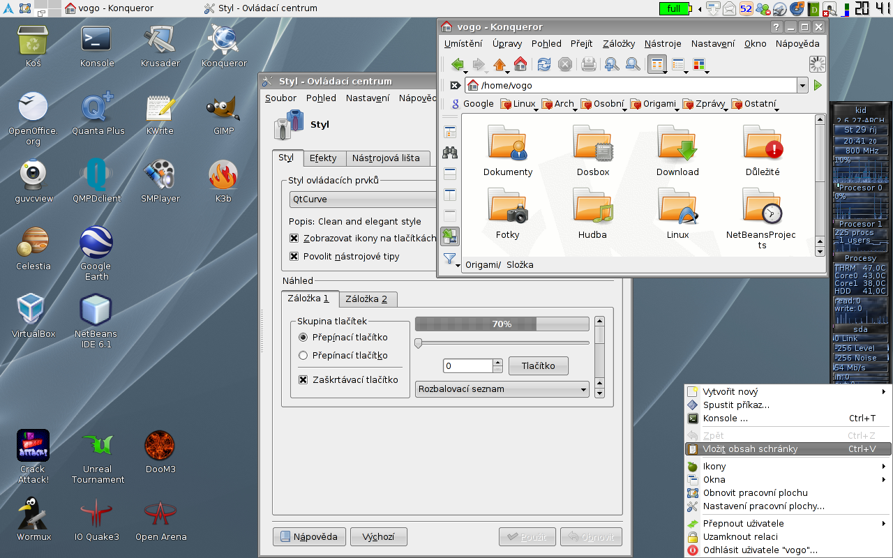
Task: Click the spinbox up arrow
Action: (497, 362)
